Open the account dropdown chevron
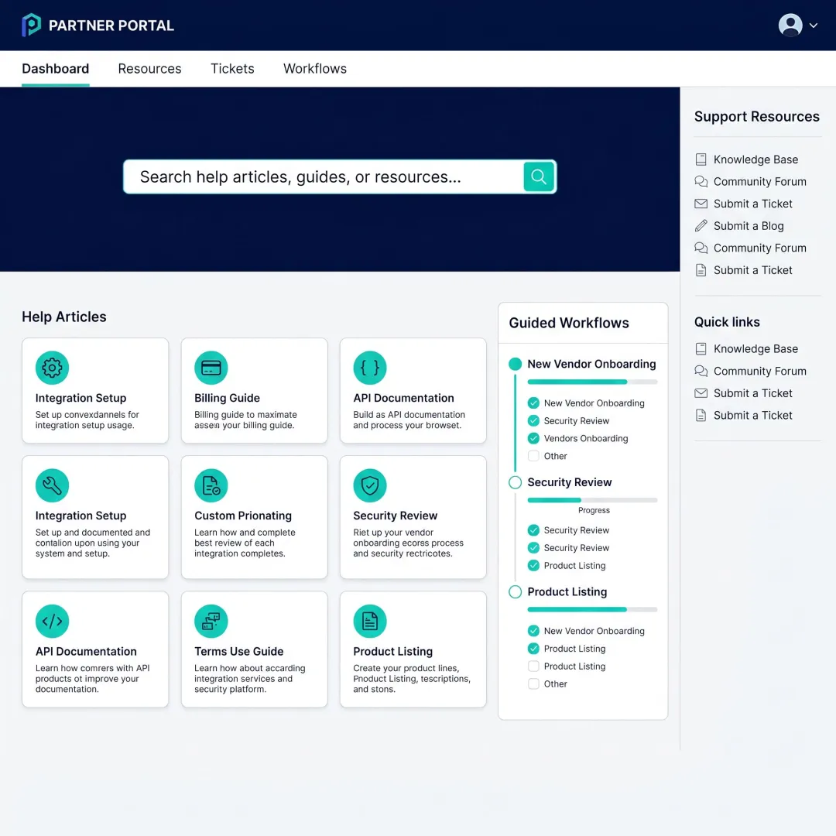 click(814, 25)
